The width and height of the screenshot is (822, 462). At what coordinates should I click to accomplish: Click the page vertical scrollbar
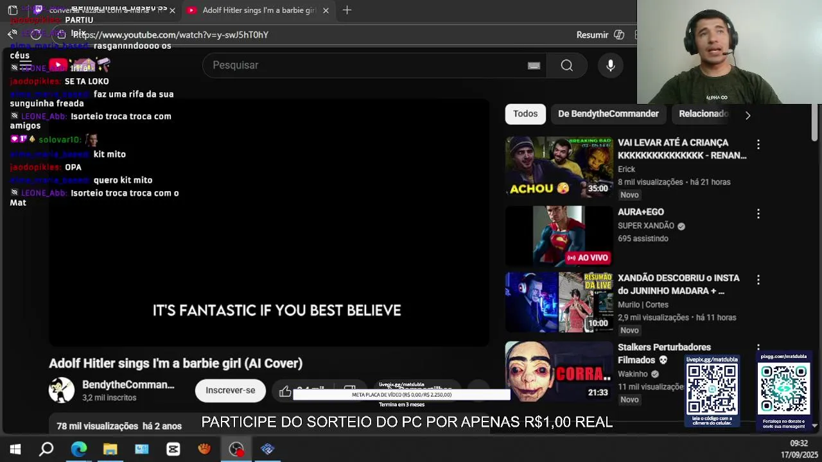pyautogui.click(x=815, y=122)
